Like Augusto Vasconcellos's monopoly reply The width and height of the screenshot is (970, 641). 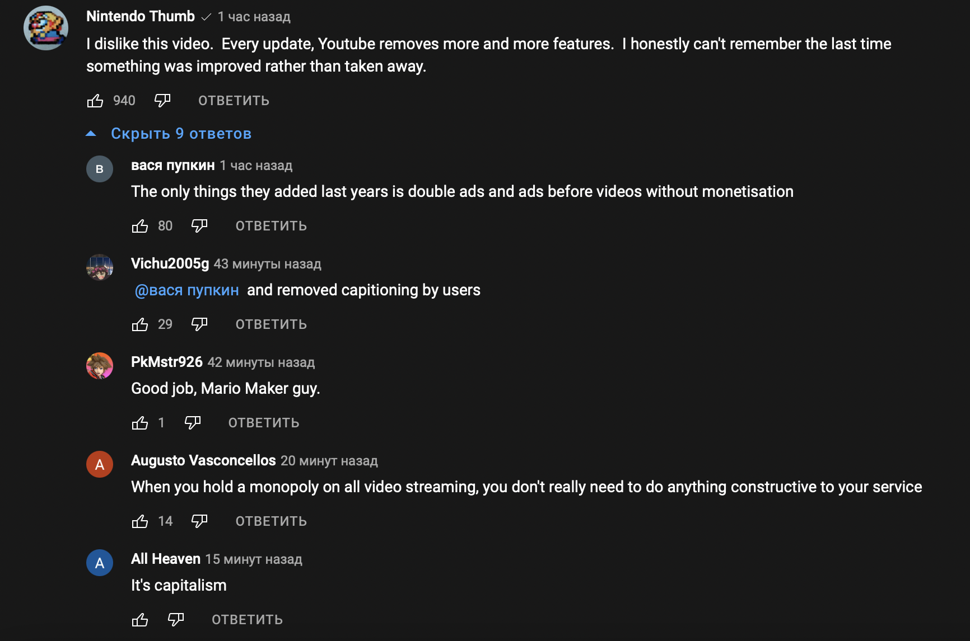[140, 521]
